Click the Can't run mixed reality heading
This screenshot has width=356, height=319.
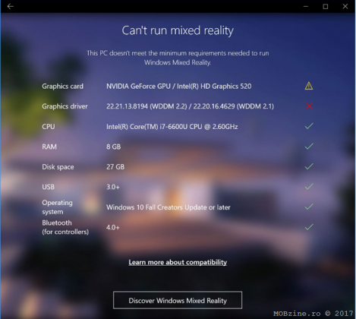tap(178, 30)
